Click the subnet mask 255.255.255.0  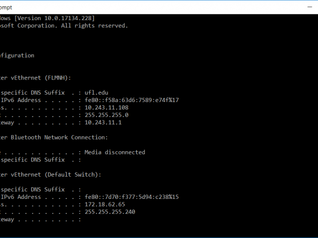(x=107, y=115)
